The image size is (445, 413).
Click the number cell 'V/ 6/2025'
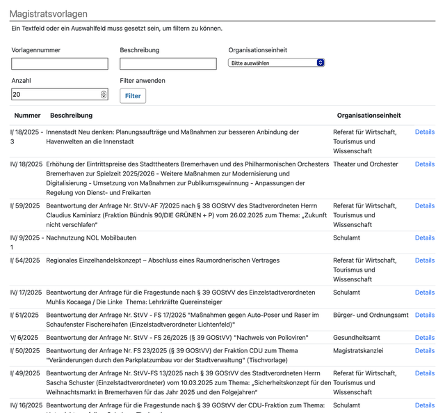click(24, 337)
